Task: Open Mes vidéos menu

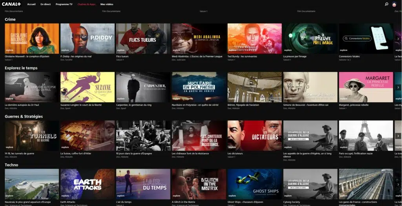Action: click(x=107, y=4)
